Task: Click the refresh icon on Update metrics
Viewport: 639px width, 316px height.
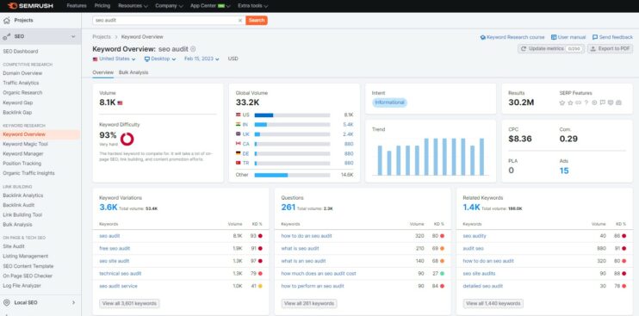Action: coord(524,48)
